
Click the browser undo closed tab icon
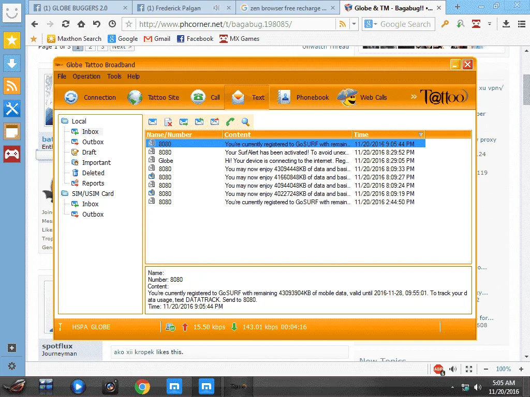click(97, 24)
